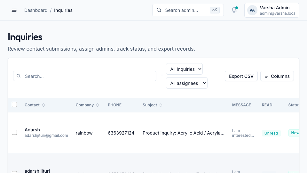The height and width of the screenshot is (173, 307).
Task: Focus the Search admin field
Action: pyautogui.click(x=188, y=10)
